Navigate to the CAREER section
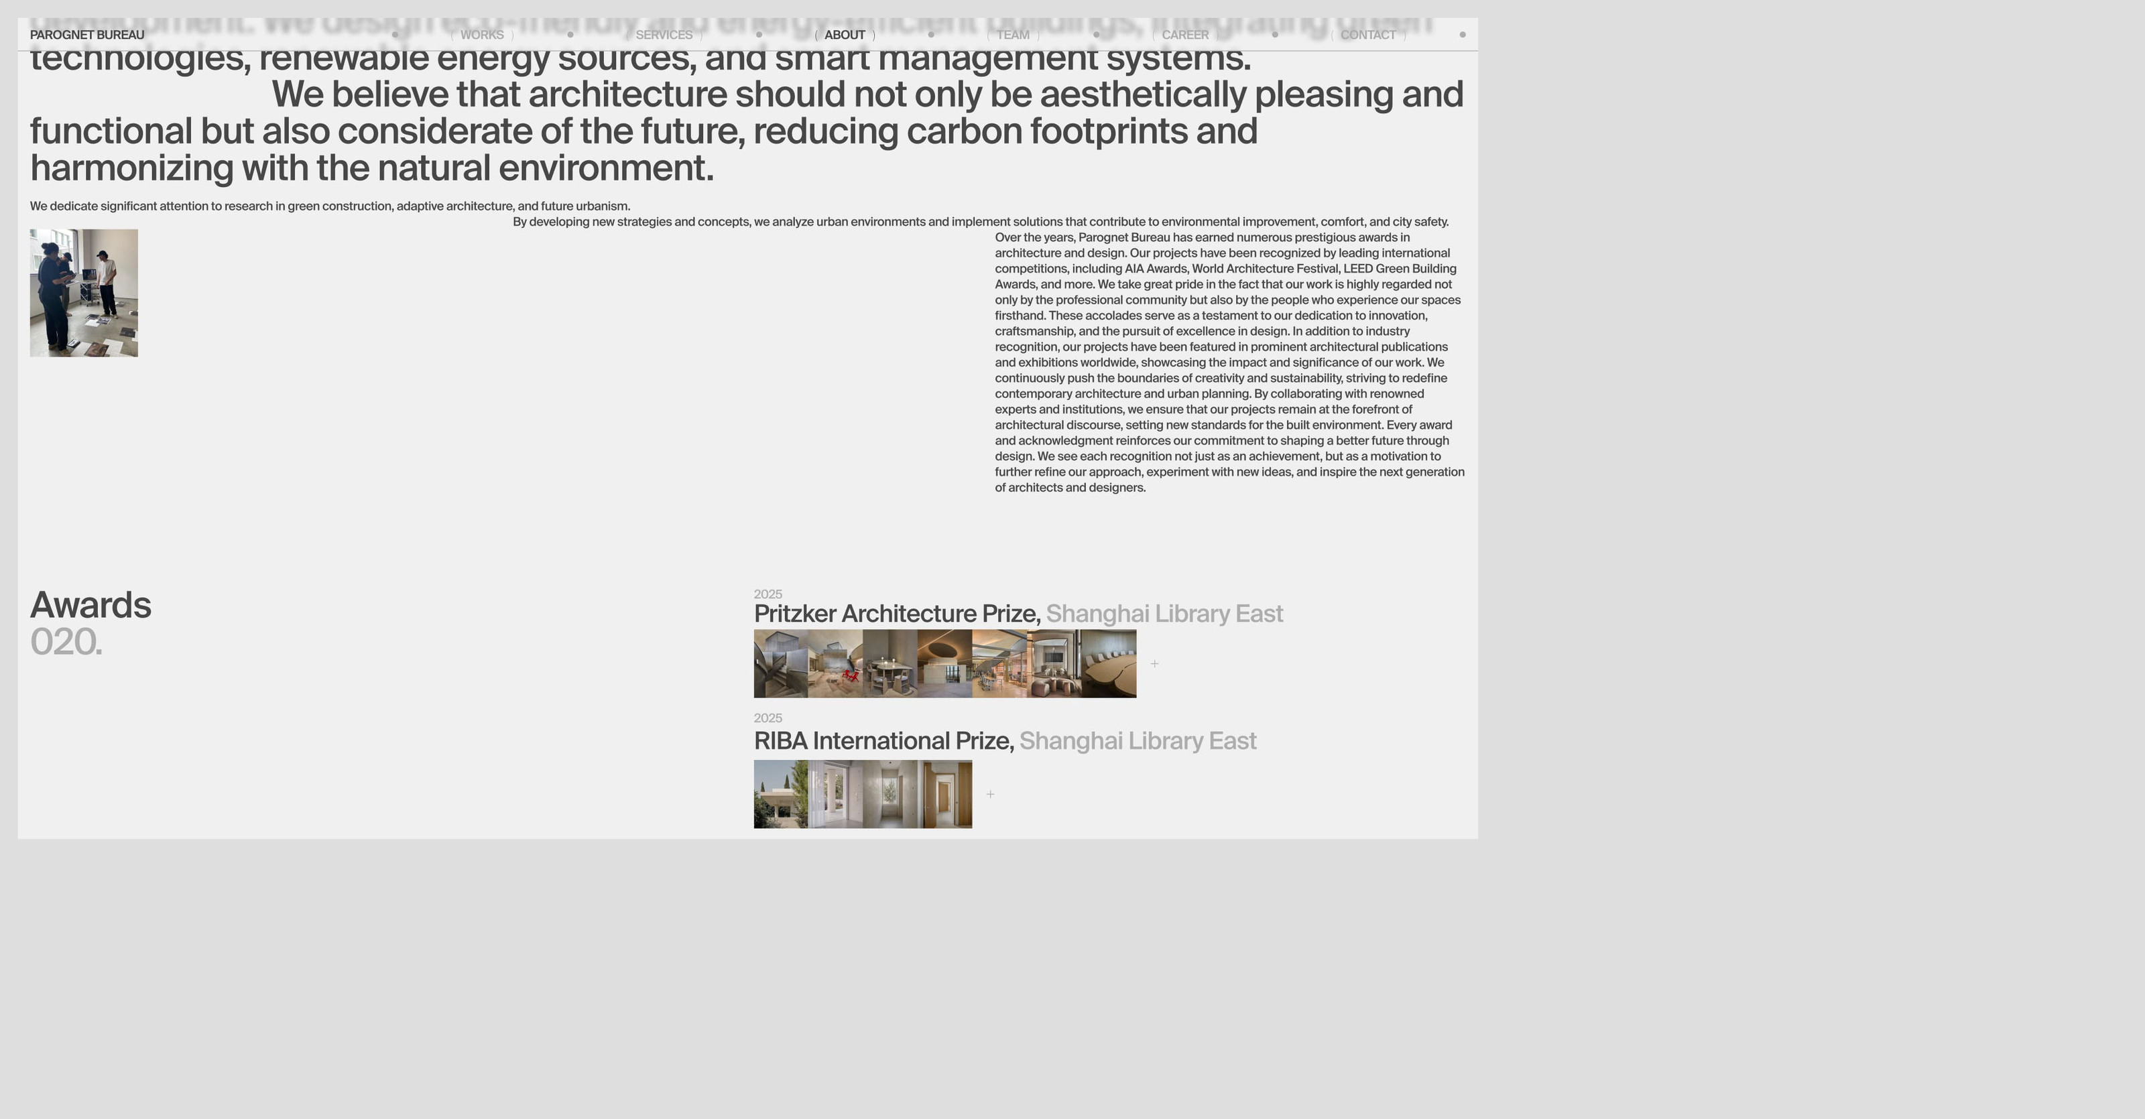 pos(1185,35)
